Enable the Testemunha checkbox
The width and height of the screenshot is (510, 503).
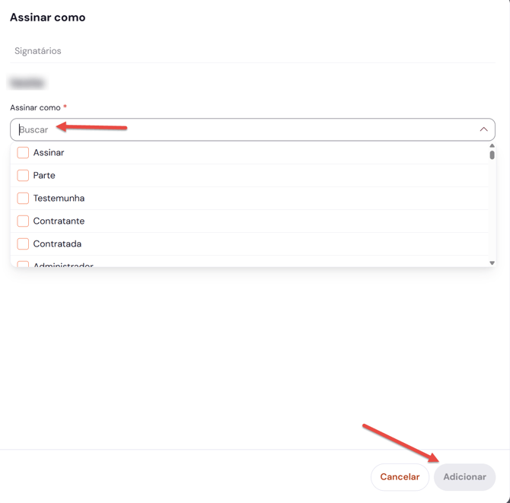23,198
